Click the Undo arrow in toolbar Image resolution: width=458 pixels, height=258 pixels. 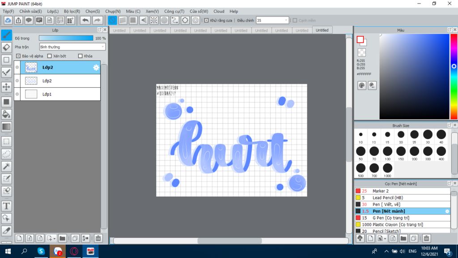pos(85,20)
